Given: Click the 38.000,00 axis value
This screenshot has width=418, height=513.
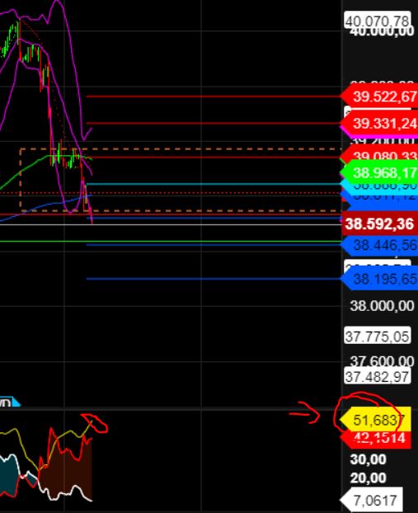Looking at the screenshot, I should click(382, 306).
